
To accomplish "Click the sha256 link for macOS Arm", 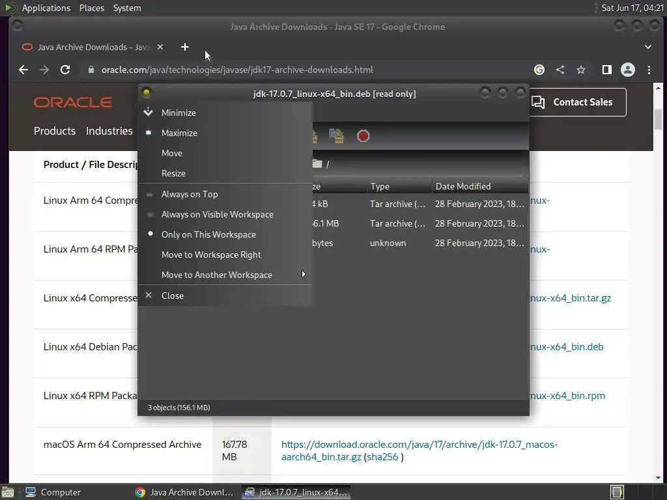I will [382, 457].
